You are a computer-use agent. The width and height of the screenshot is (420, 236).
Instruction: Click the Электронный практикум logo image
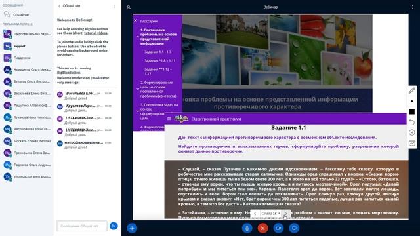(x=181, y=119)
